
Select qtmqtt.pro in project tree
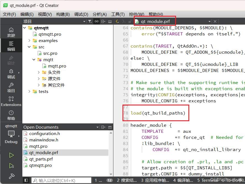pos(50,34)
